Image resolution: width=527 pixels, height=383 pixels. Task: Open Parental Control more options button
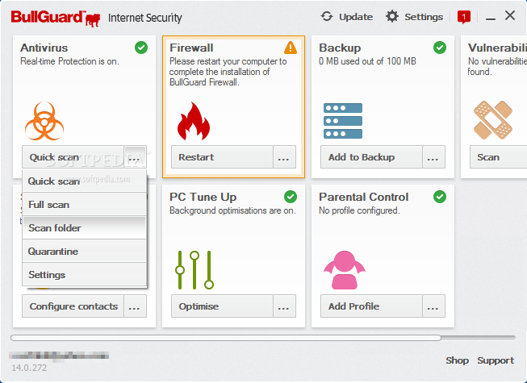[433, 306]
